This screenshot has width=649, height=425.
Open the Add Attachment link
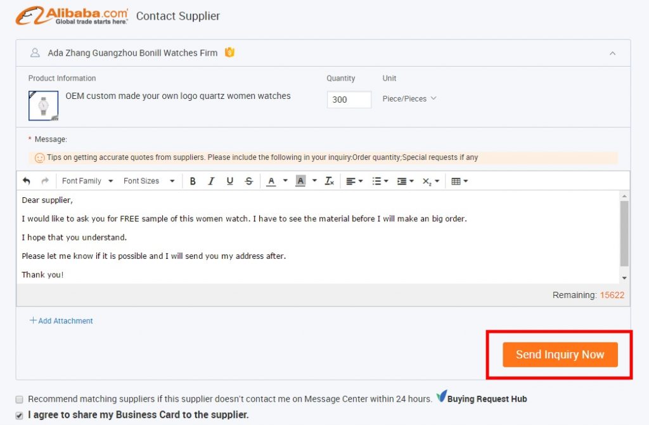pyautogui.click(x=61, y=321)
